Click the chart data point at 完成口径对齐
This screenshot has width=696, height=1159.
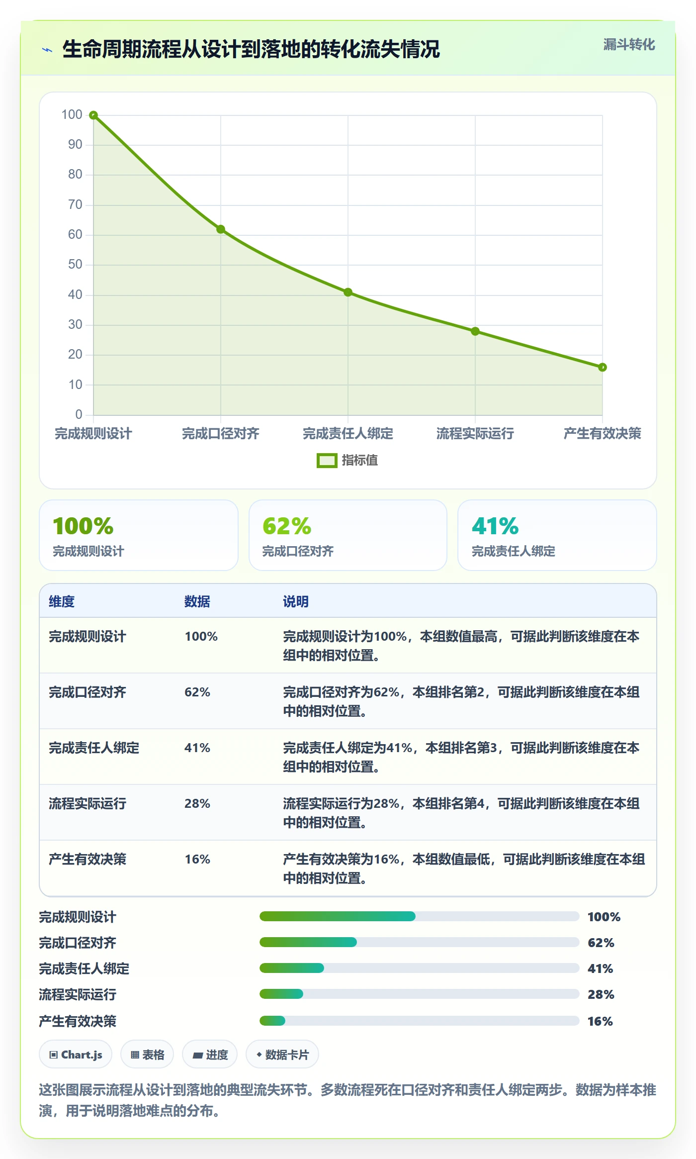click(x=221, y=229)
